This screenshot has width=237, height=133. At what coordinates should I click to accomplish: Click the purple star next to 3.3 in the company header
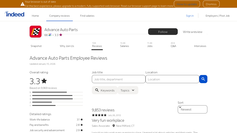(61, 35)
